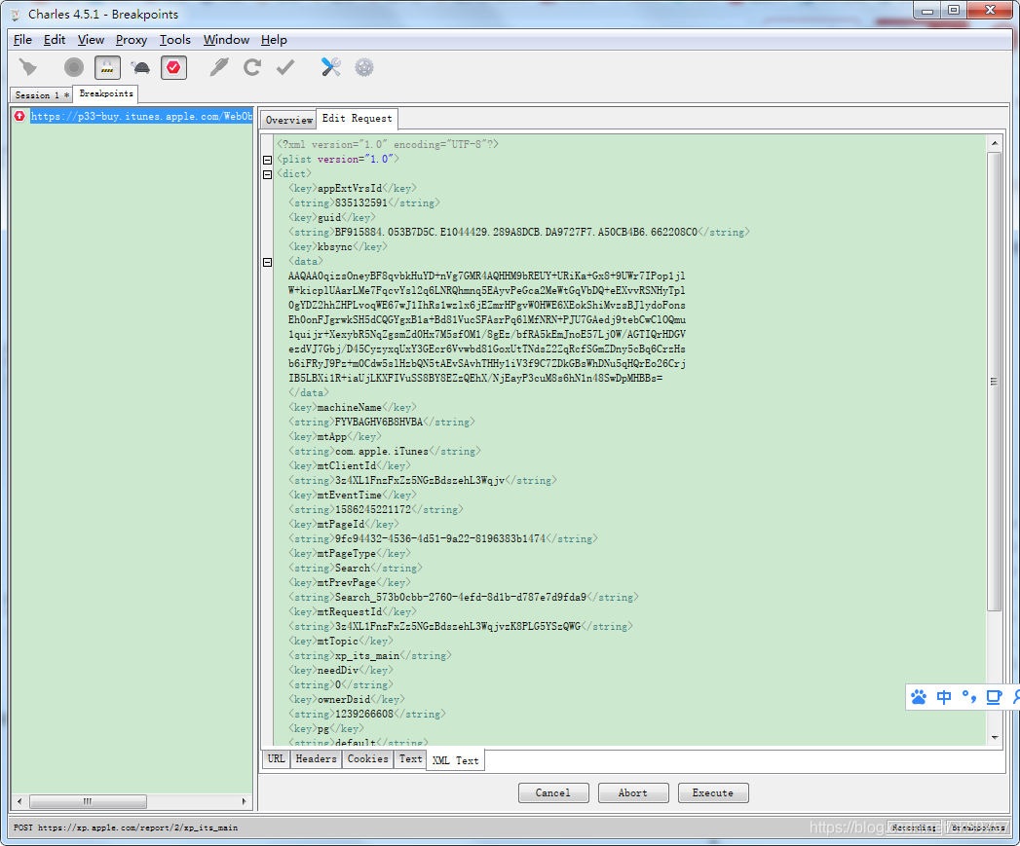The height and width of the screenshot is (846, 1020).
Task: Click the kbsync key text
Action: [334, 247]
